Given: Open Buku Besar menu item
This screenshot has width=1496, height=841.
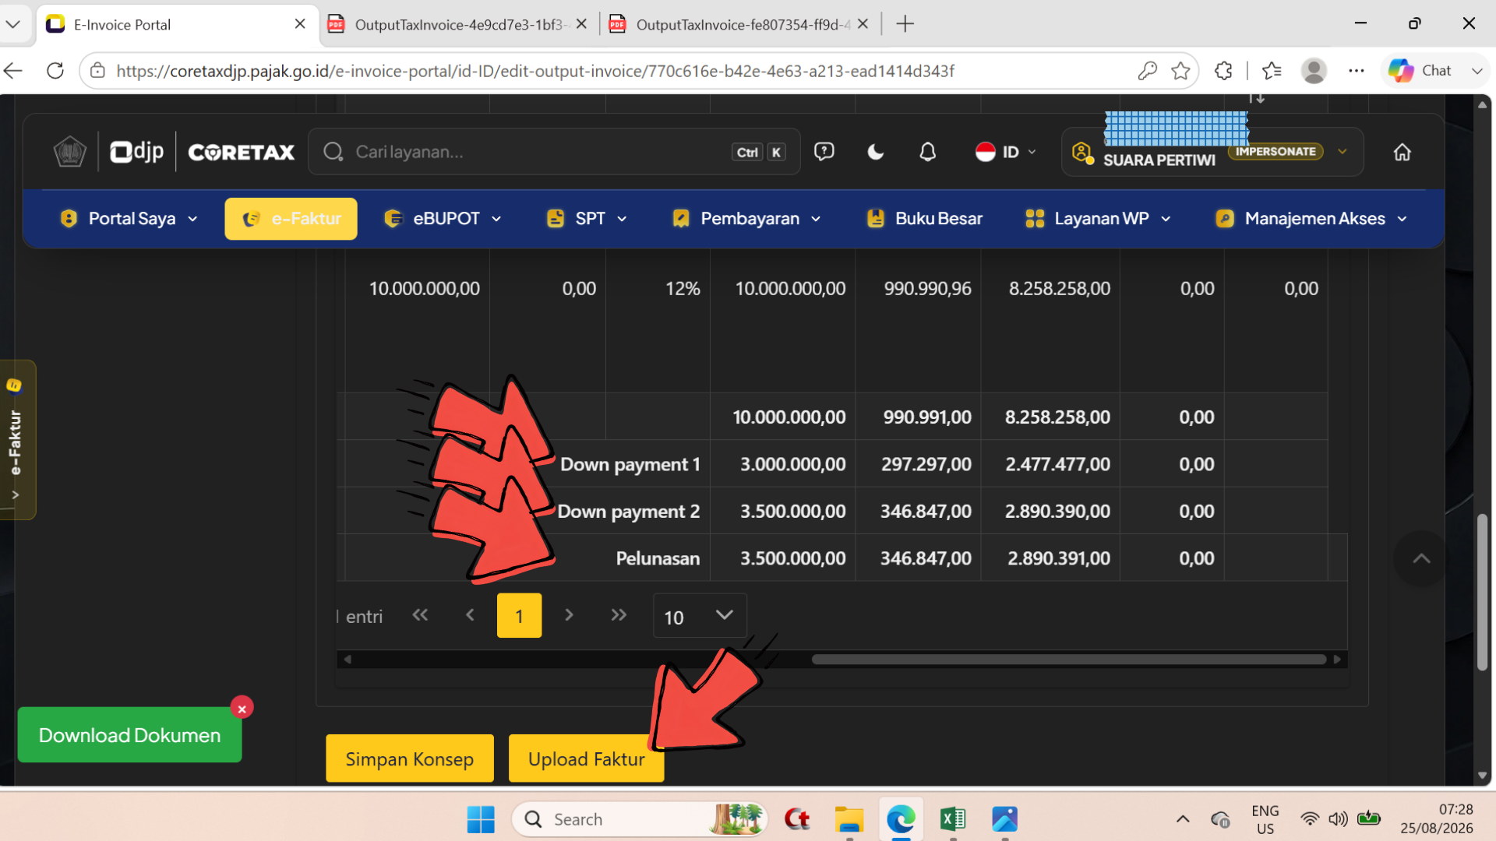Looking at the screenshot, I should 924,219.
